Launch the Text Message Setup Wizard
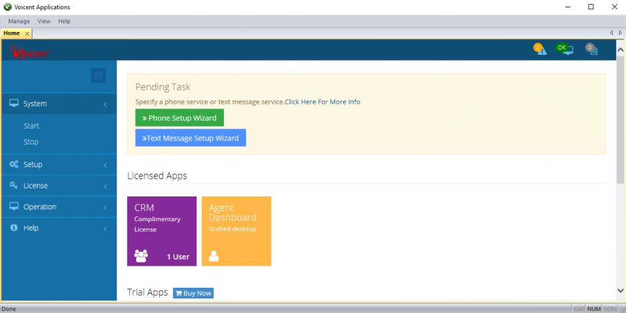The width and height of the screenshot is (626, 313). (190, 138)
